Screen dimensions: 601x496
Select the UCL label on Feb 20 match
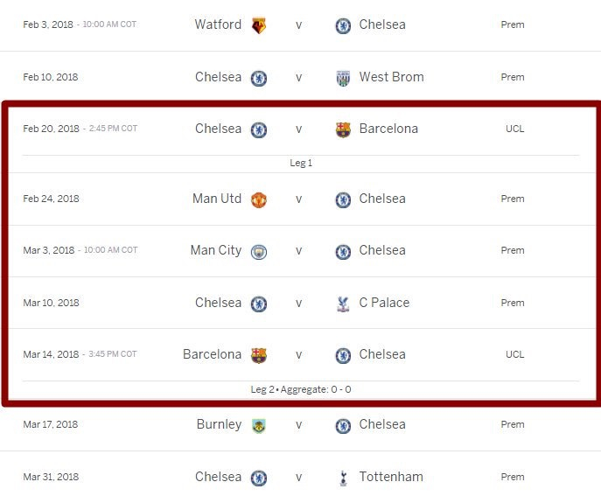click(514, 129)
